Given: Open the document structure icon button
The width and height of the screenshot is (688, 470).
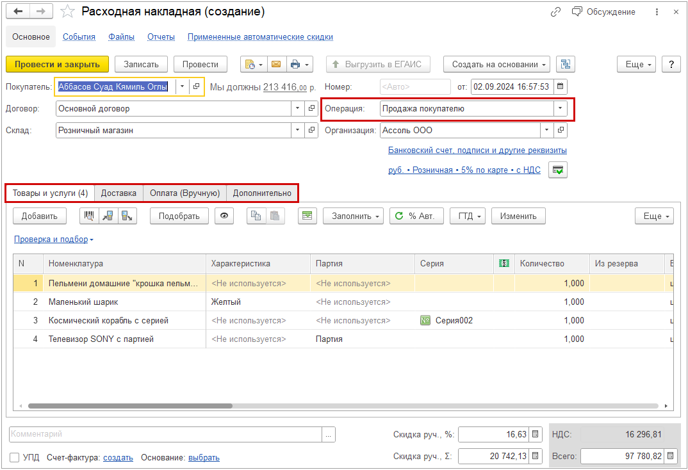Looking at the screenshot, I should tap(566, 65).
